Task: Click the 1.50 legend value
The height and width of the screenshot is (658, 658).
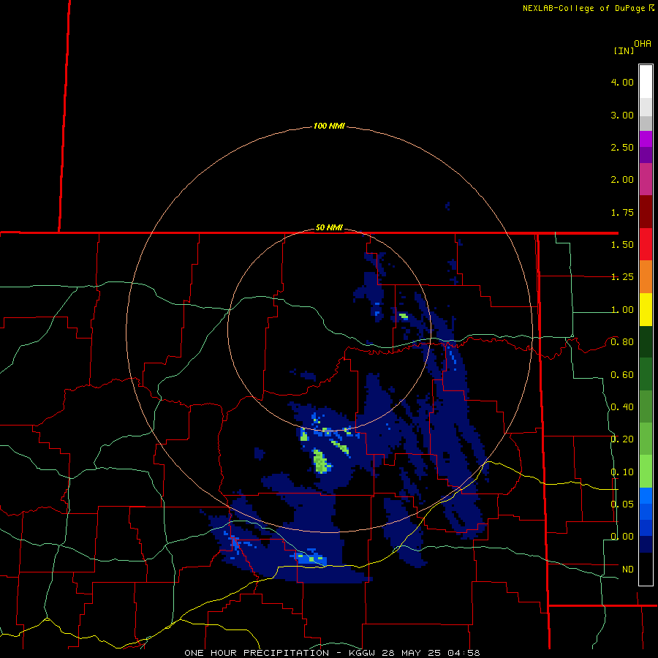Action: point(622,245)
